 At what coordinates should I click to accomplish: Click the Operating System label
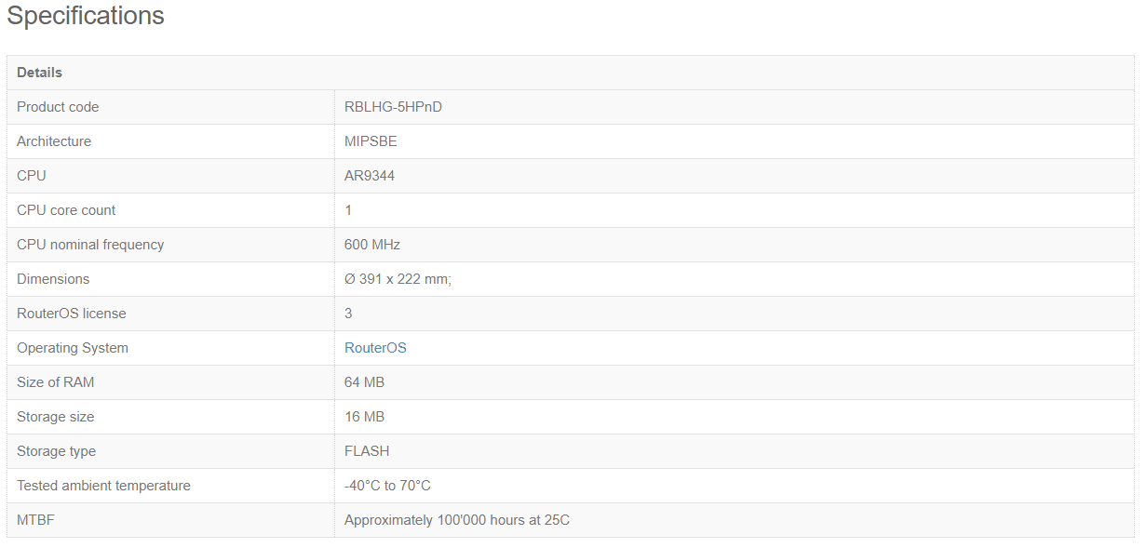73,348
